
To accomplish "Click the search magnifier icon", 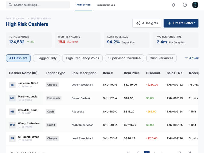I will coord(10,5).
